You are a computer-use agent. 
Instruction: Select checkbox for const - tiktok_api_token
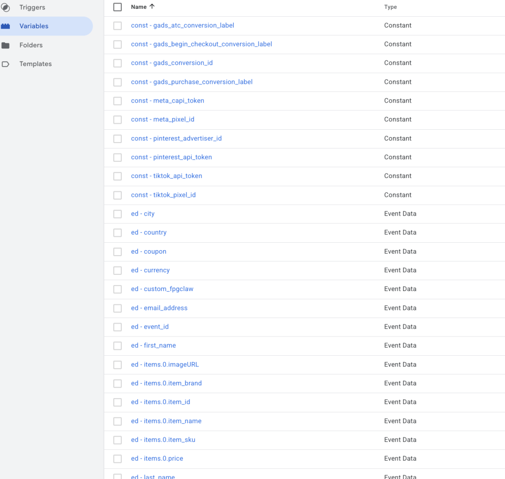point(117,176)
